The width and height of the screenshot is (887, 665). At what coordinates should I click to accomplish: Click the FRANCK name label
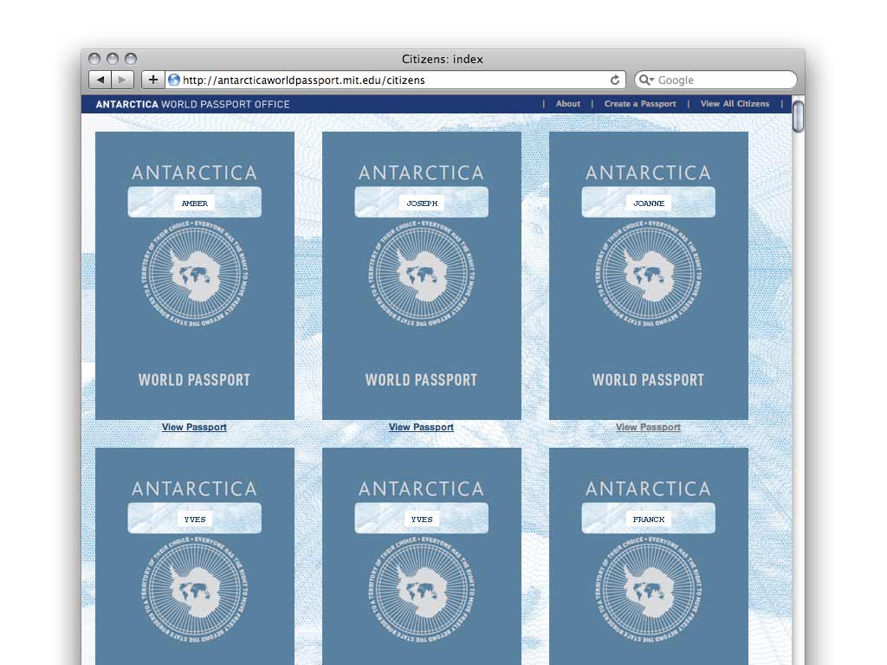(x=649, y=520)
